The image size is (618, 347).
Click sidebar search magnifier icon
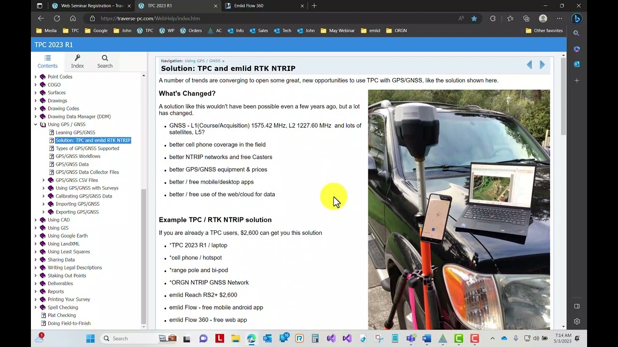pyautogui.click(x=576, y=33)
